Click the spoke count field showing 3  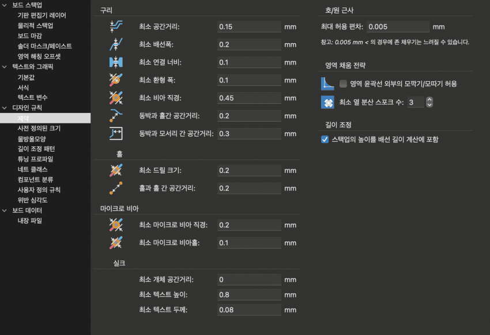coord(416,102)
